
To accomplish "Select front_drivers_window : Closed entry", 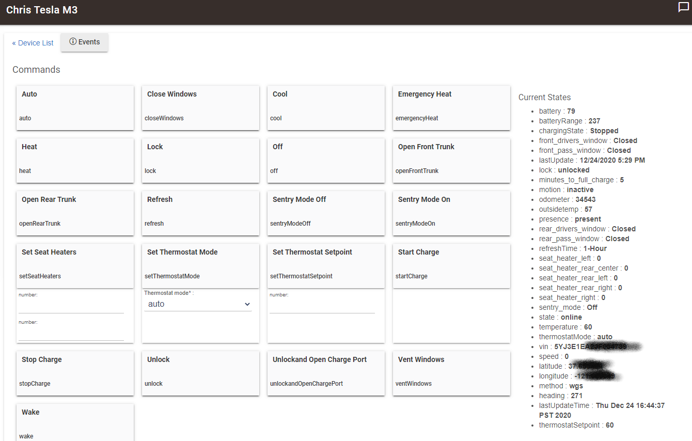I will 588,140.
